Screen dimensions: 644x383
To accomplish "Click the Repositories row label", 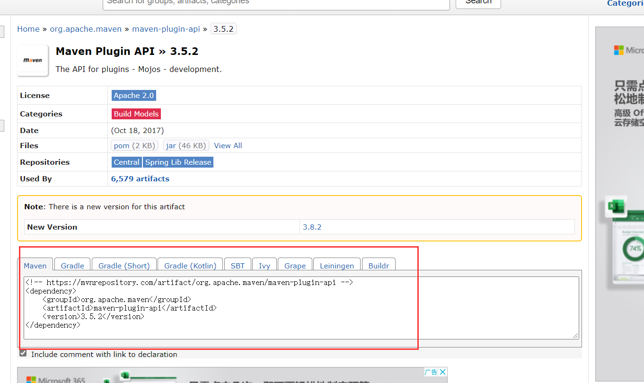I will coord(44,162).
